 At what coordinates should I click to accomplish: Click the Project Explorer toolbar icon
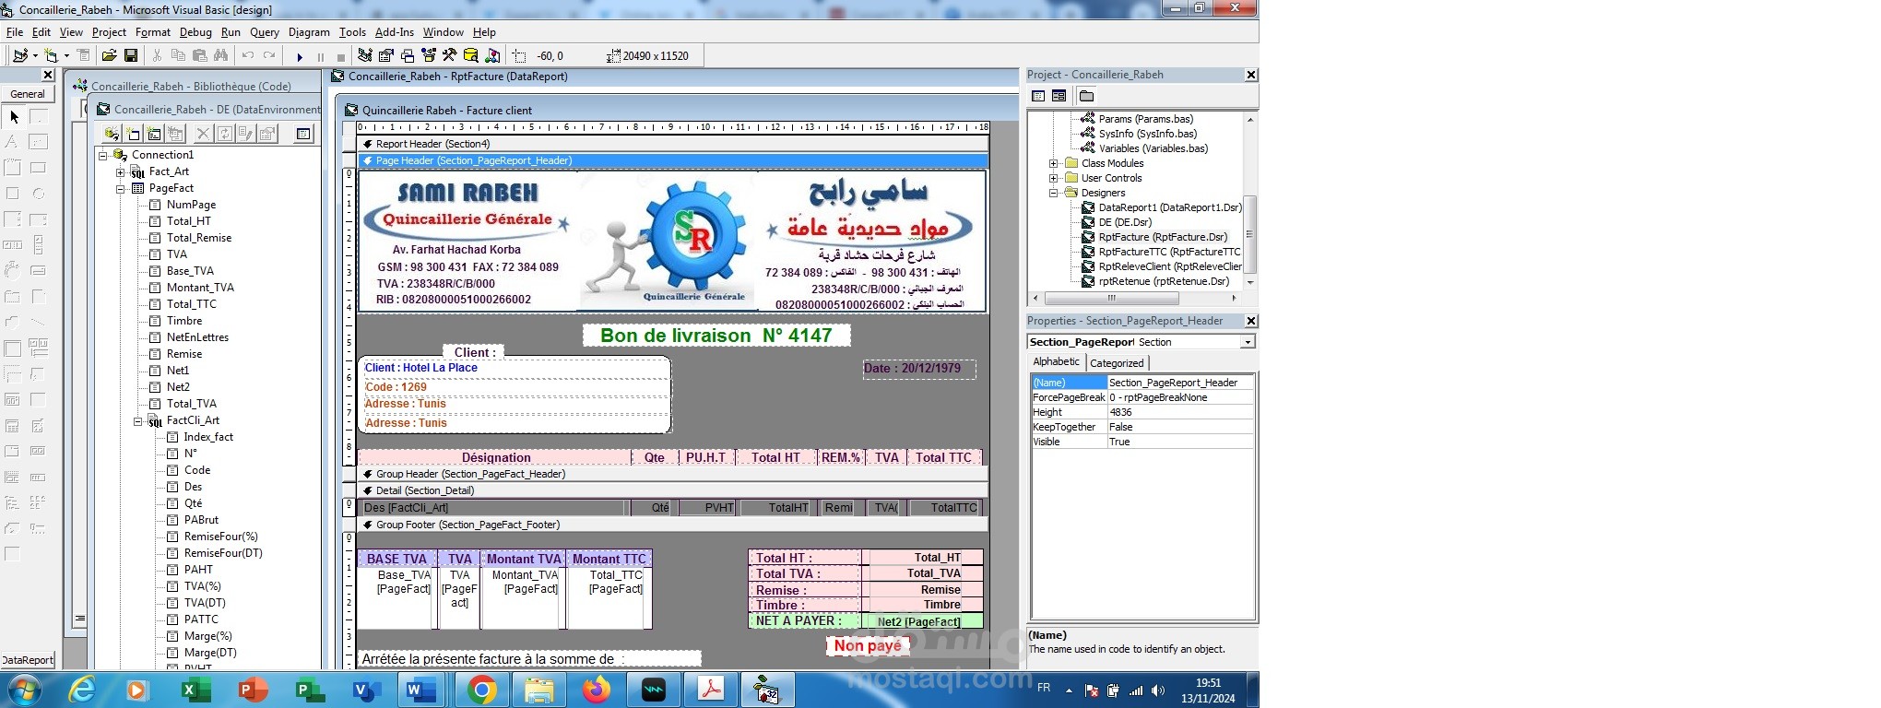click(365, 55)
